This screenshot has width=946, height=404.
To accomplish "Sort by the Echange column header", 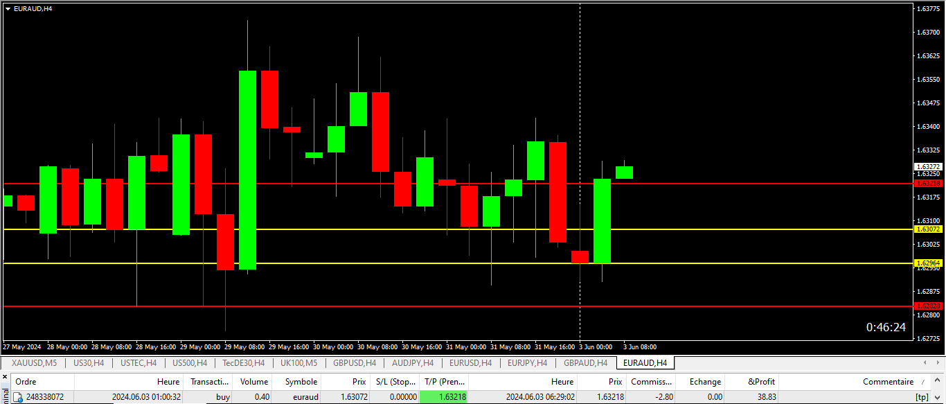I will coord(699,382).
